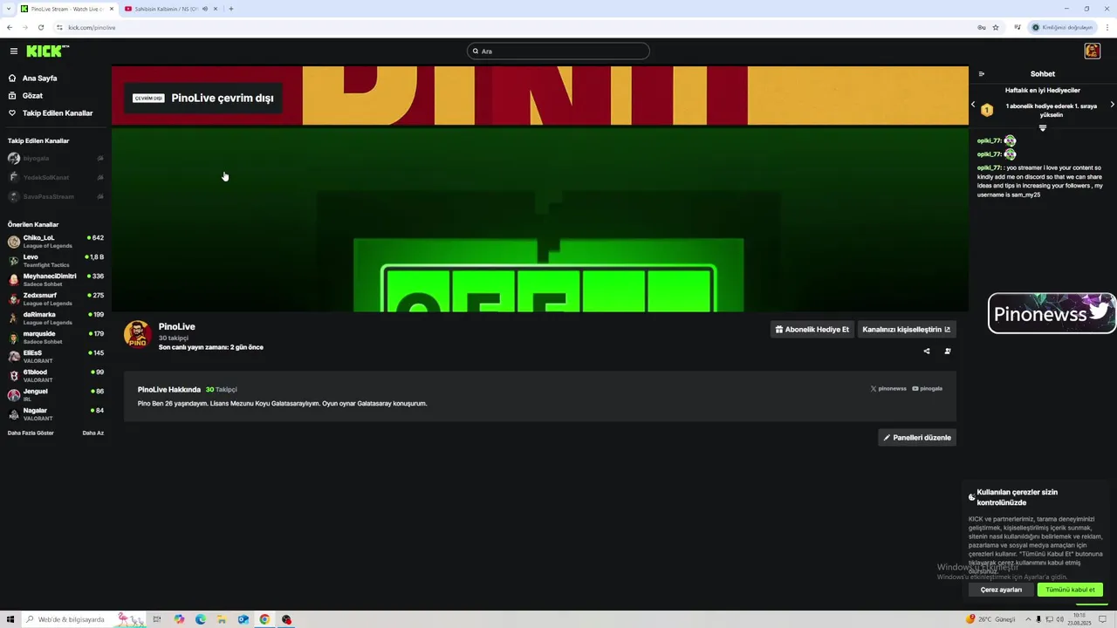
Task: Click PinoLive channel avatar
Action: 137,335
